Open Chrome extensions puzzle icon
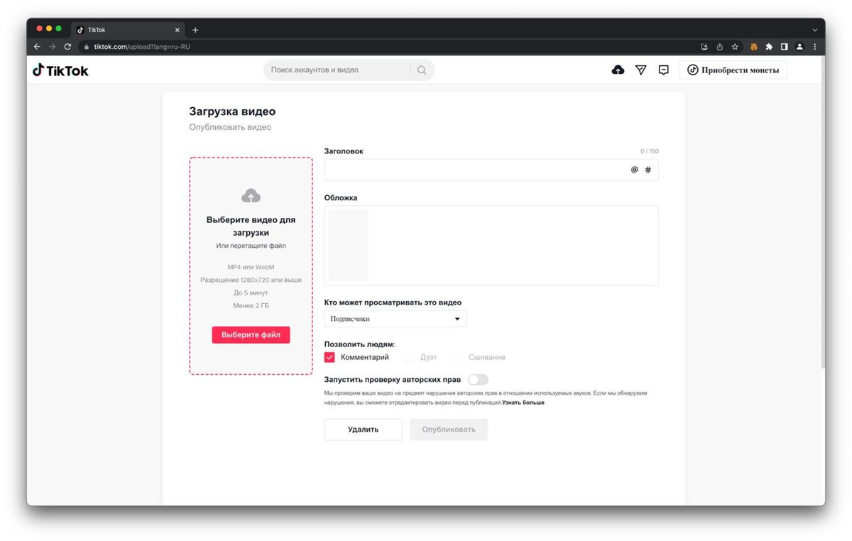Screen dimensions: 852x541 point(769,47)
